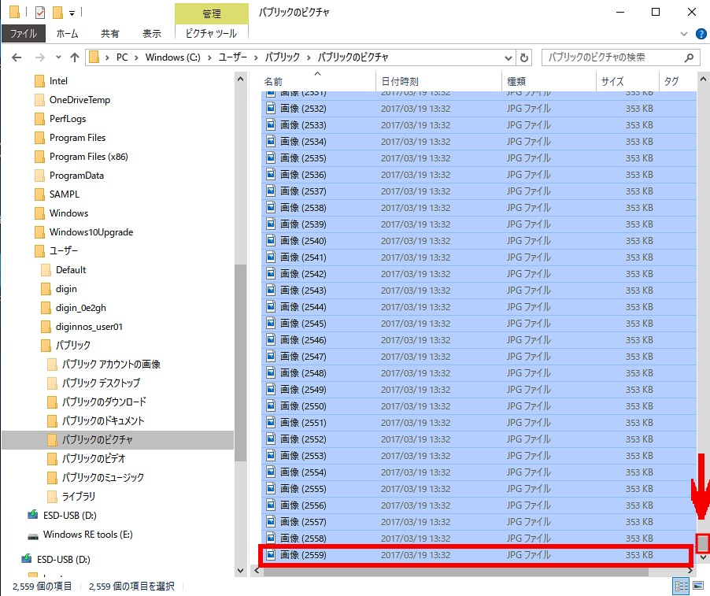Viewport: 710px width, 596px height.
Task: Open the address bar history dropdown
Action: (508, 58)
